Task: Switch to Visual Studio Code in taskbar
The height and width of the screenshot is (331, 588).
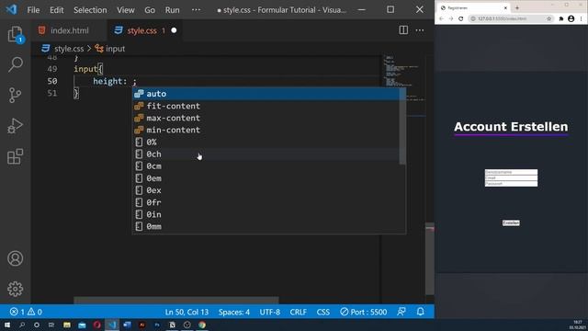Action: (112, 325)
